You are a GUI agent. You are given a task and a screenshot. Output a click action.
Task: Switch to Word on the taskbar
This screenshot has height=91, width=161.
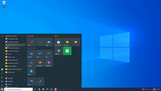click(x=51, y=89)
